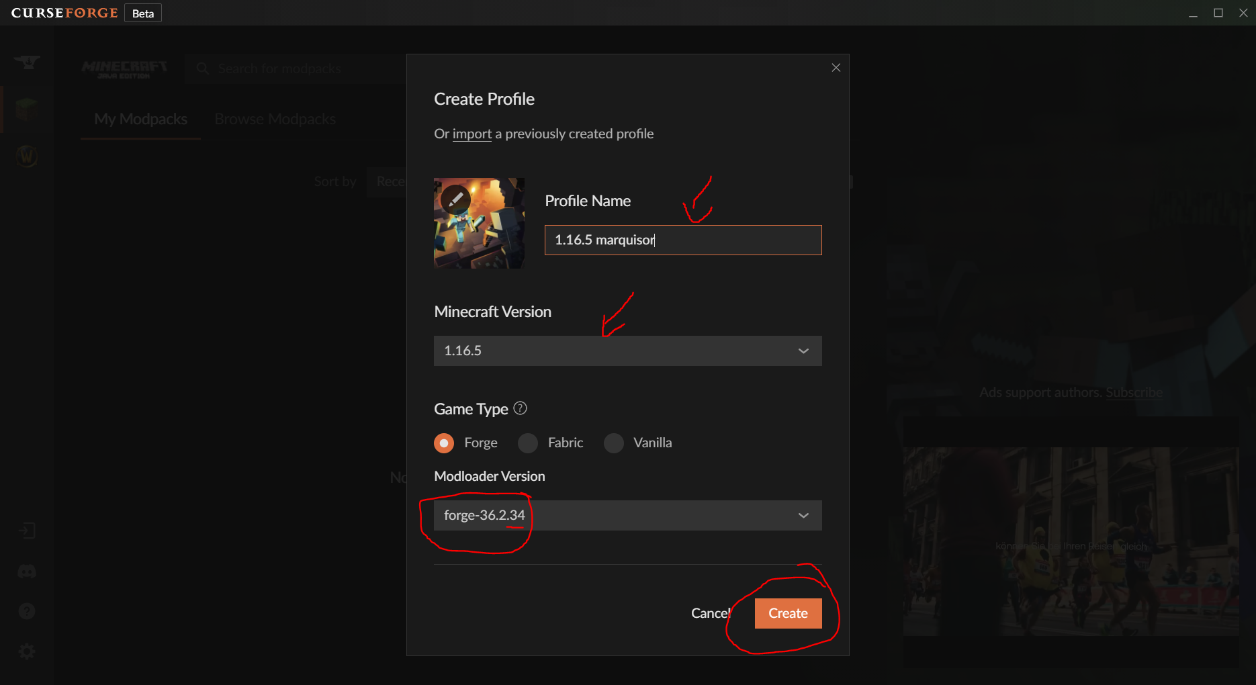Click the Profile Name input field
This screenshot has height=685, width=1256.
[683, 240]
